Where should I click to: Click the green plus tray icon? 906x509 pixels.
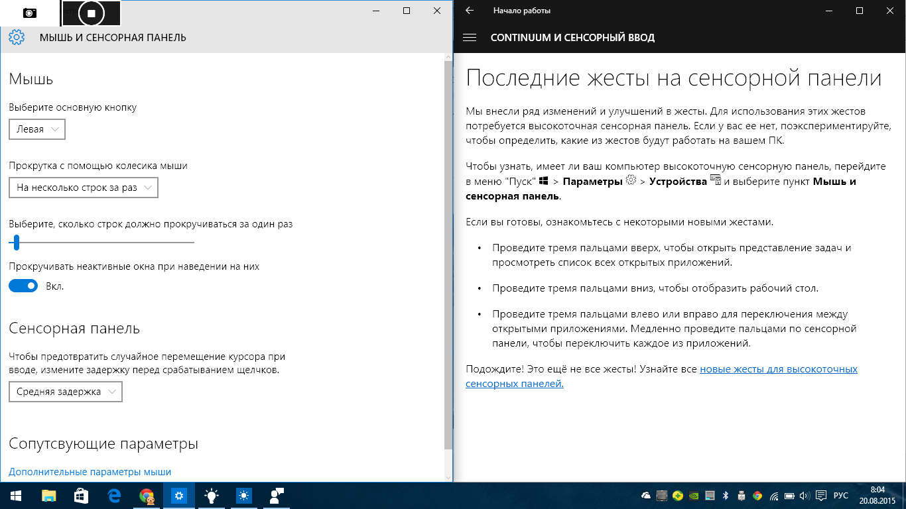point(678,496)
